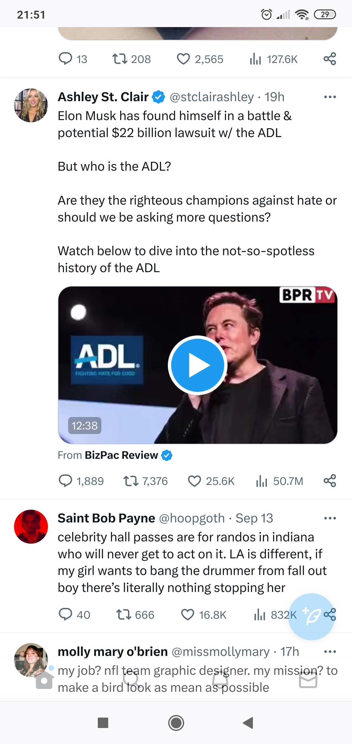This screenshot has width=352, height=744.
Task: Open replies on Ashley St. Clair's tweet
Action: [x=65, y=481]
